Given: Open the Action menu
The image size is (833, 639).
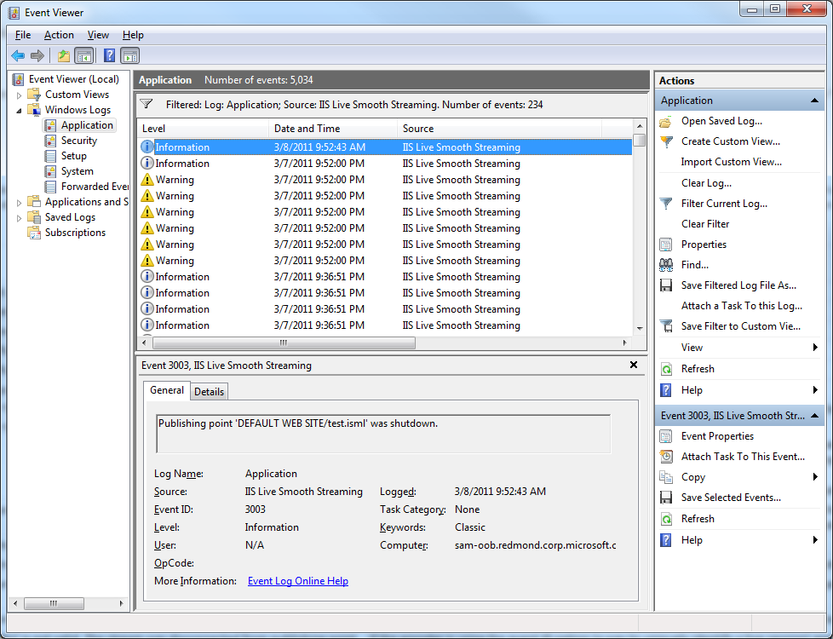Looking at the screenshot, I should pyautogui.click(x=59, y=35).
